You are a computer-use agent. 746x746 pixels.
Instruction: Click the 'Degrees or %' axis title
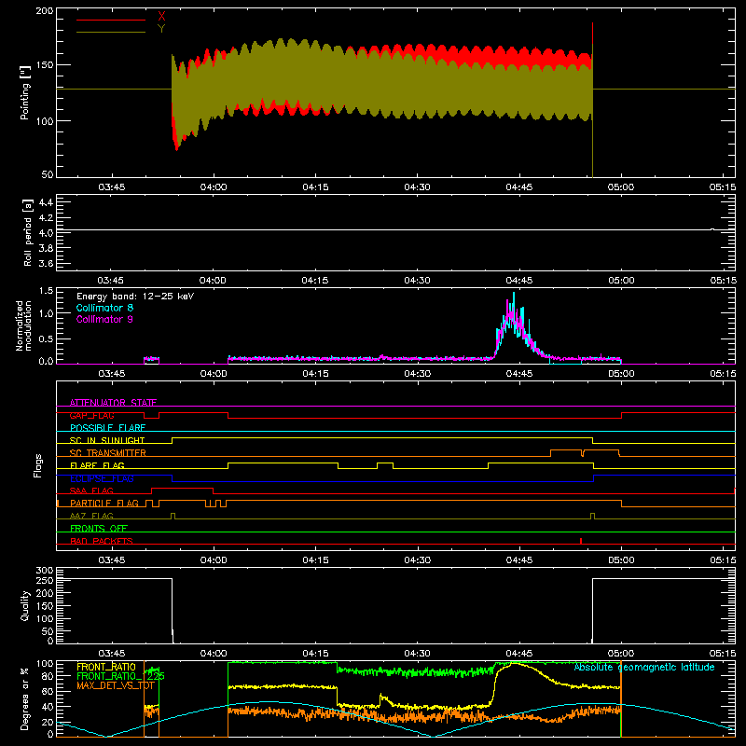(25, 698)
